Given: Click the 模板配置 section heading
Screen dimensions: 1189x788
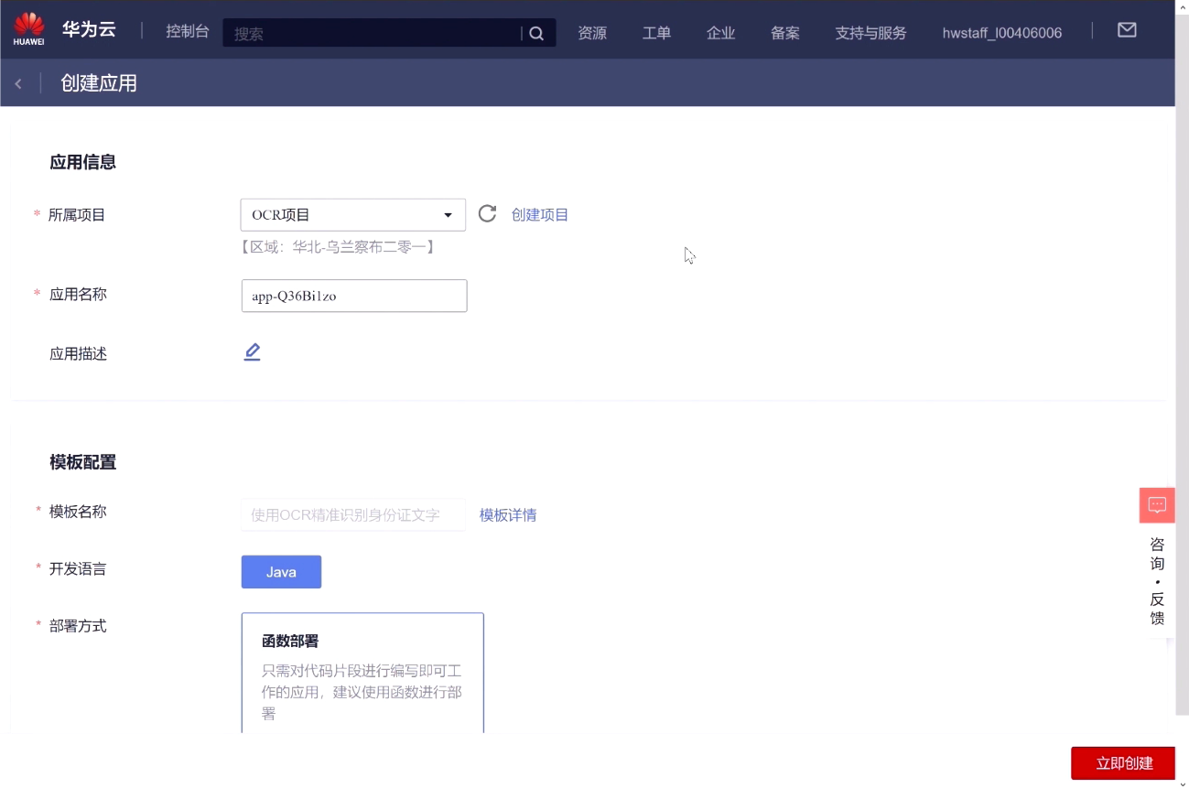Looking at the screenshot, I should coord(83,463).
